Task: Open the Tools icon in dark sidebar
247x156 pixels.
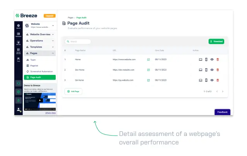Action: tap(19, 59)
